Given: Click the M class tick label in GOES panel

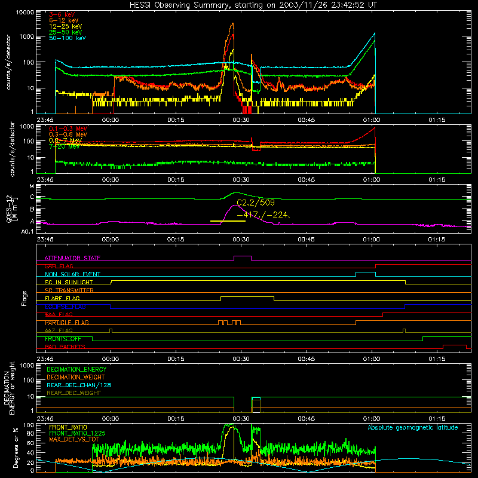Looking at the screenshot, I should coord(32,186).
